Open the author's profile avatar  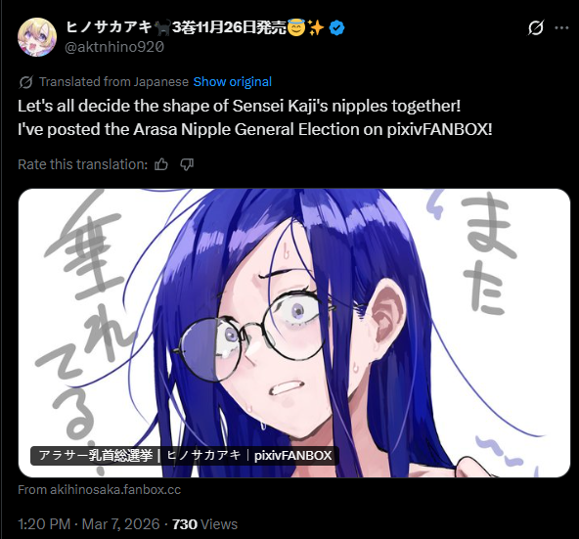pyautogui.click(x=37, y=37)
